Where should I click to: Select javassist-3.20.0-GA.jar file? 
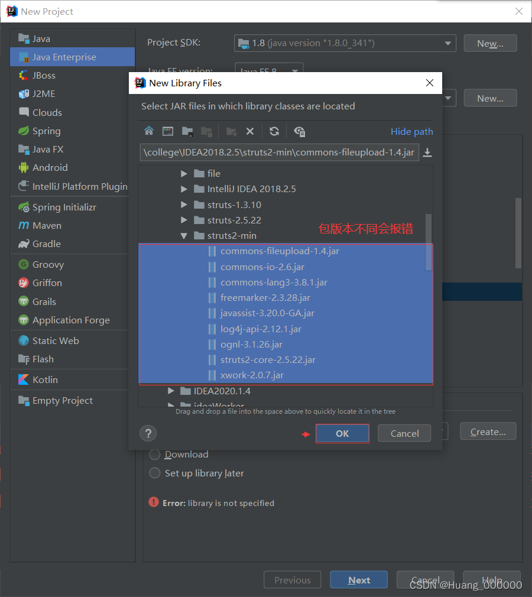coord(286,313)
